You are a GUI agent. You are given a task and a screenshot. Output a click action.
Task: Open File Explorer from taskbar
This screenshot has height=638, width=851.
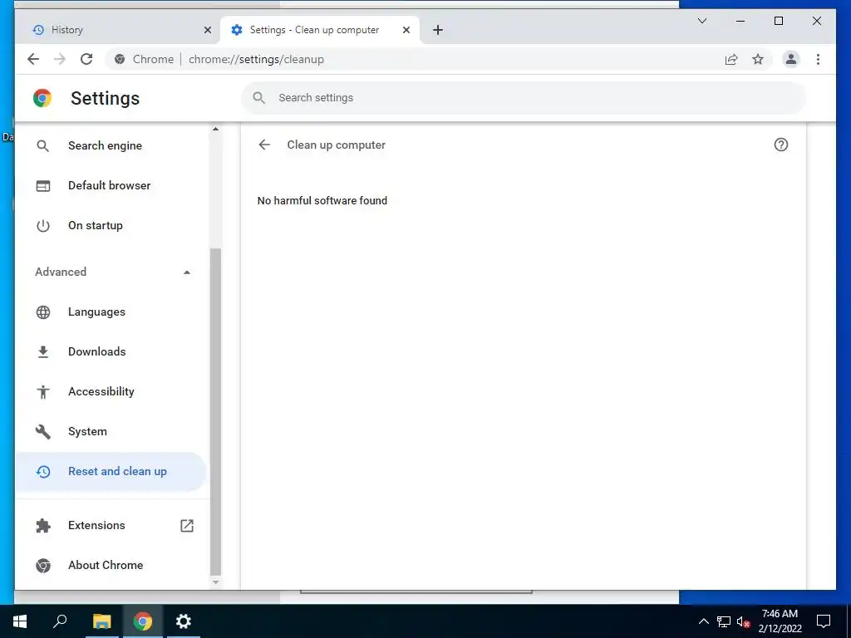point(101,621)
